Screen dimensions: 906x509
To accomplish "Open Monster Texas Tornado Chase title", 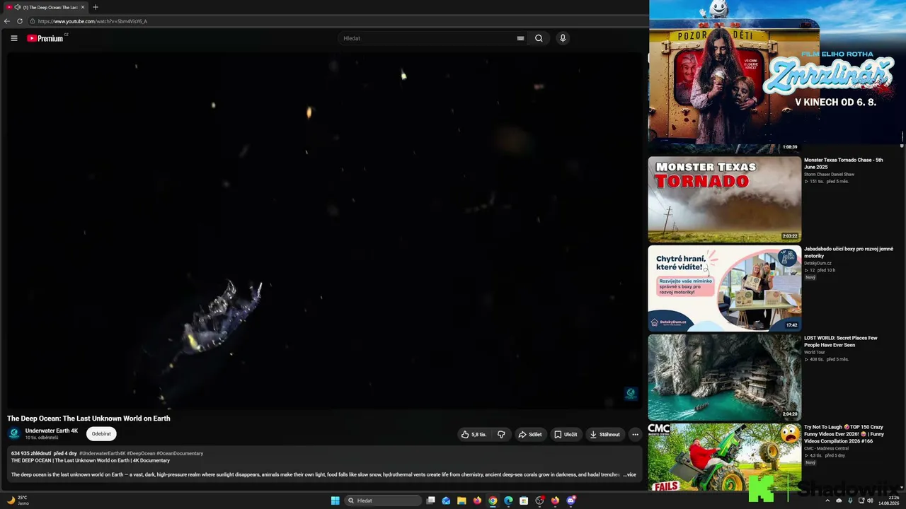I will pos(844,163).
